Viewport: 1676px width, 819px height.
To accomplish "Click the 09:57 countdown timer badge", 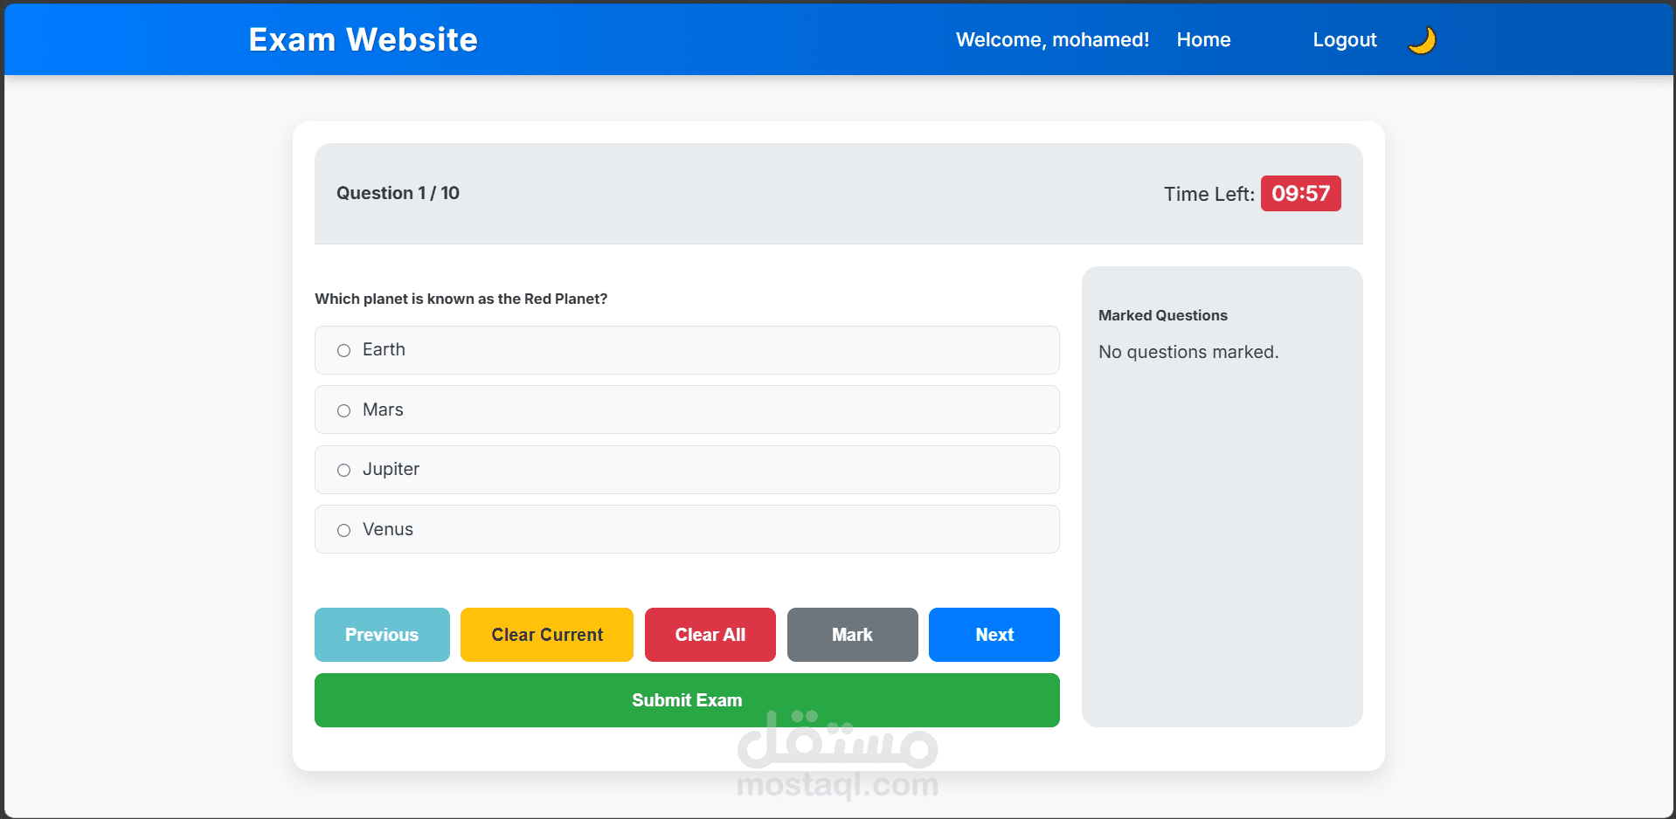I will tap(1300, 194).
